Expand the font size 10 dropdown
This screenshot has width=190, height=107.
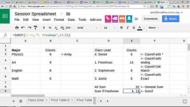coord(109,28)
